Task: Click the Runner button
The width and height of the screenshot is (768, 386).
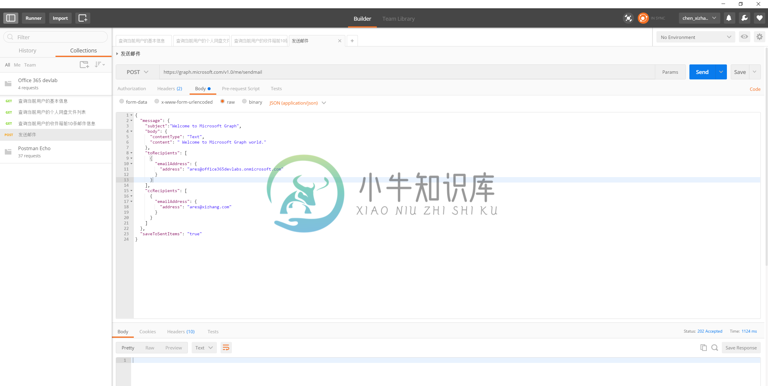Action: click(34, 18)
